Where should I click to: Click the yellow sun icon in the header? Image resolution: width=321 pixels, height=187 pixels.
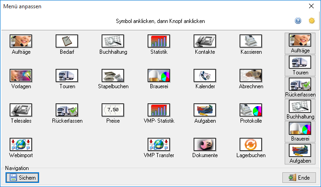click(x=312, y=21)
